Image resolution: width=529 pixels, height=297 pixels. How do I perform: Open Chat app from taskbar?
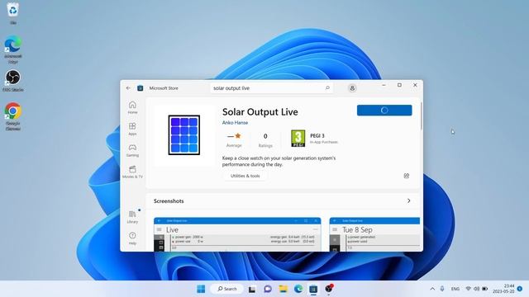[268, 289]
